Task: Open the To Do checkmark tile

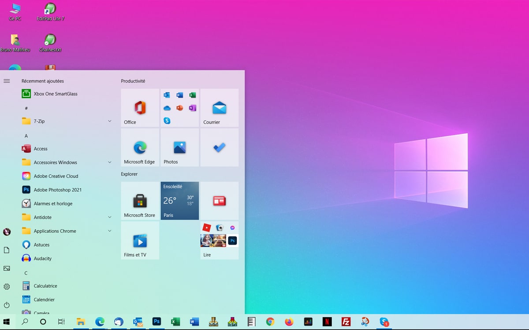Action: (219, 147)
